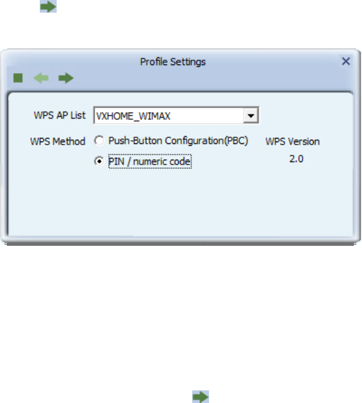Open the WPS AP List dropdown arrow
The image size is (362, 403).
click(251, 116)
